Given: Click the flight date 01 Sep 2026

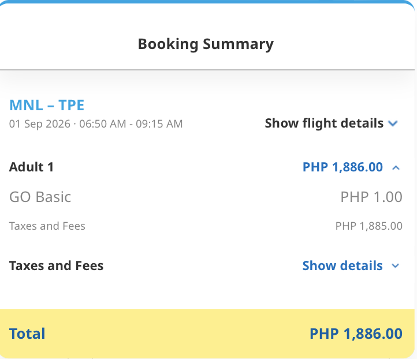Looking at the screenshot, I should 40,124.
